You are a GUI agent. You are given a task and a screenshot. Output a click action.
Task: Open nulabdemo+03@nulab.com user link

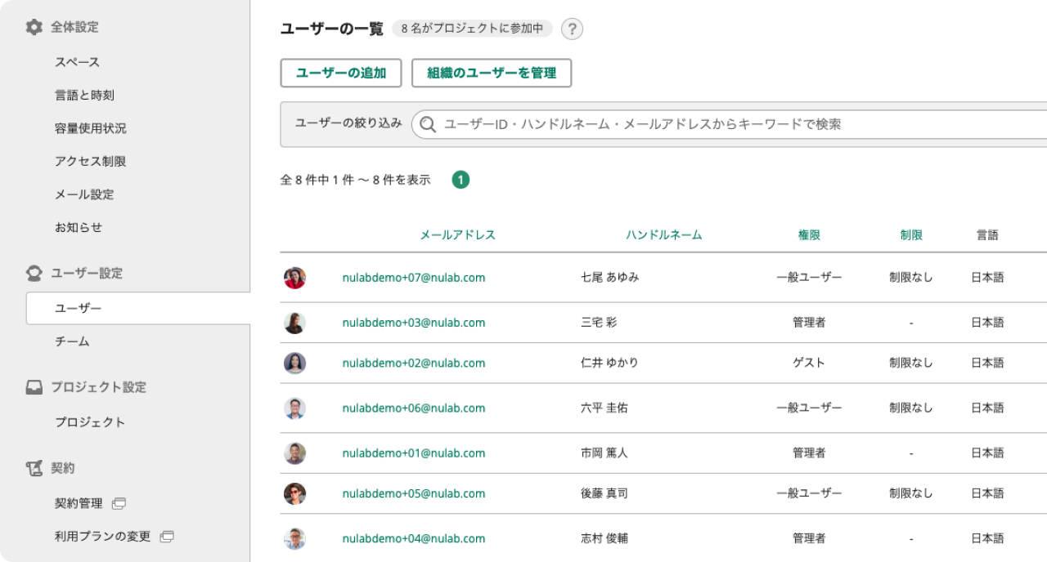pos(413,323)
